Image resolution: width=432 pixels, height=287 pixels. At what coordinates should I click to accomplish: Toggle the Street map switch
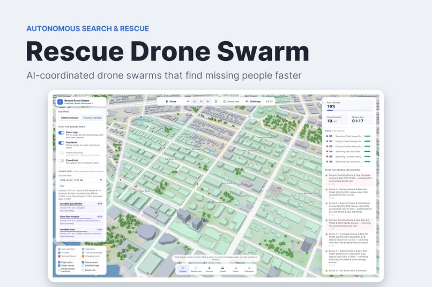point(61,133)
